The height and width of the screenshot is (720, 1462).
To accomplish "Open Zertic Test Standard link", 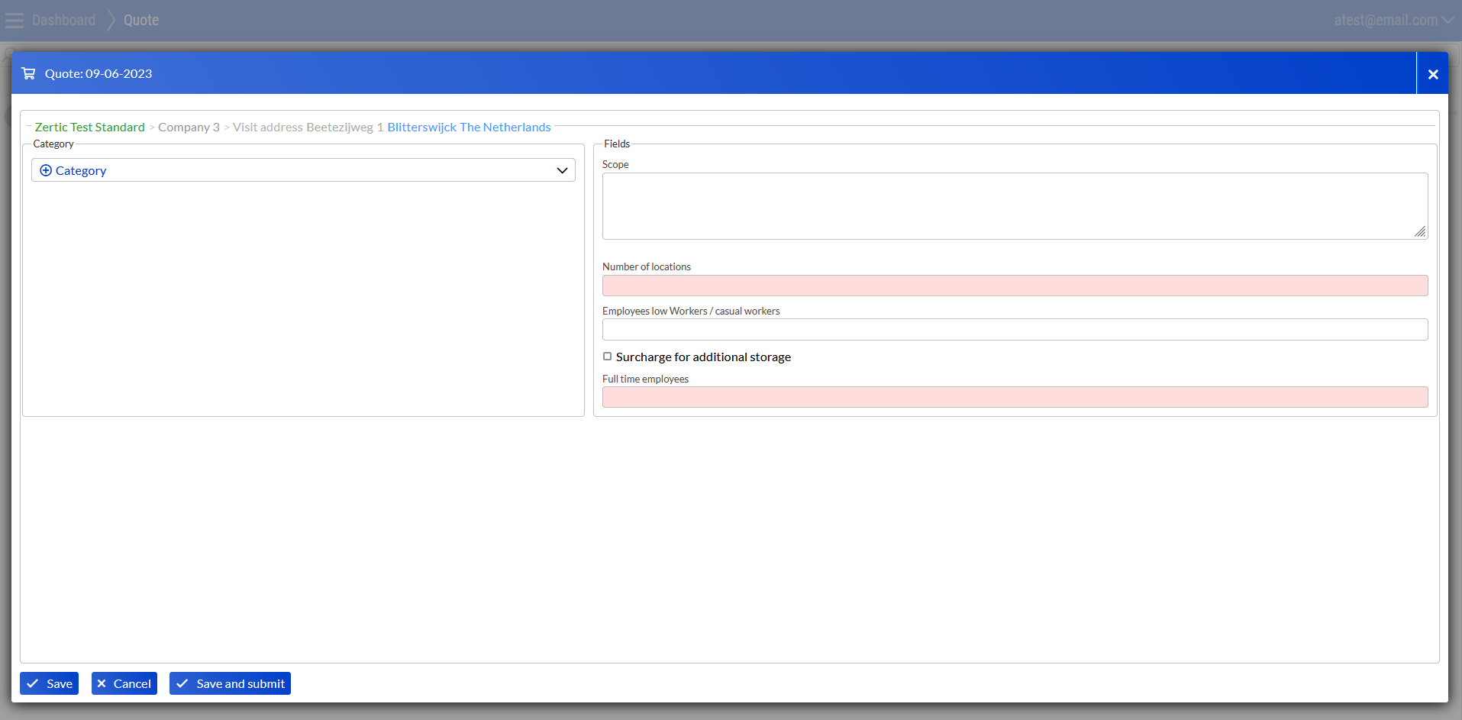I will point(89,128).
